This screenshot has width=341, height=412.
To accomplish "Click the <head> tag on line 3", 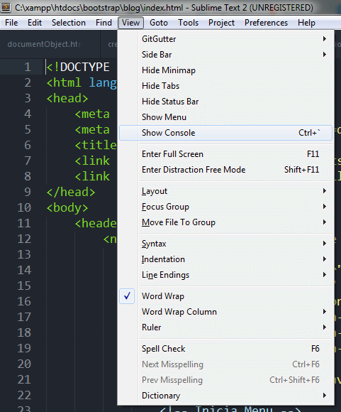I will click(67, 99).
